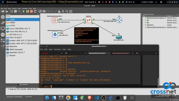Switch to the UbuntuDockerGuest-1 terminal tab

[x=121, y=53]
